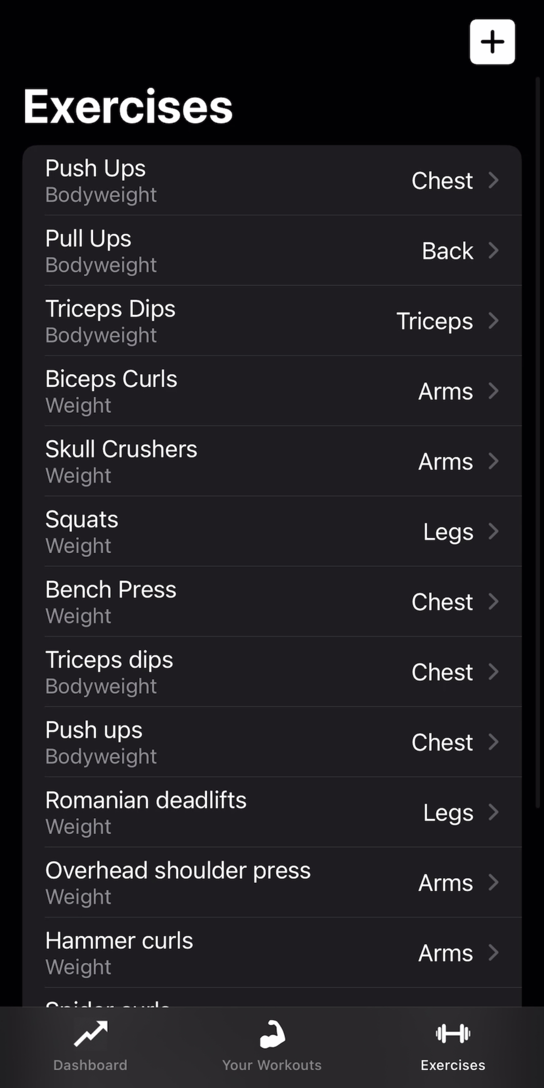Open the Push ups bodyweight entry
Viewport: 544px width, 1088px height.
pyautogui.click(x=232, y=742)
